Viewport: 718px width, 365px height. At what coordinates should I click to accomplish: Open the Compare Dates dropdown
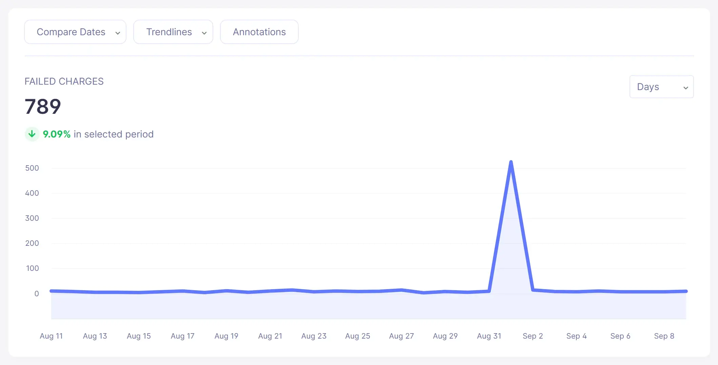75,32
